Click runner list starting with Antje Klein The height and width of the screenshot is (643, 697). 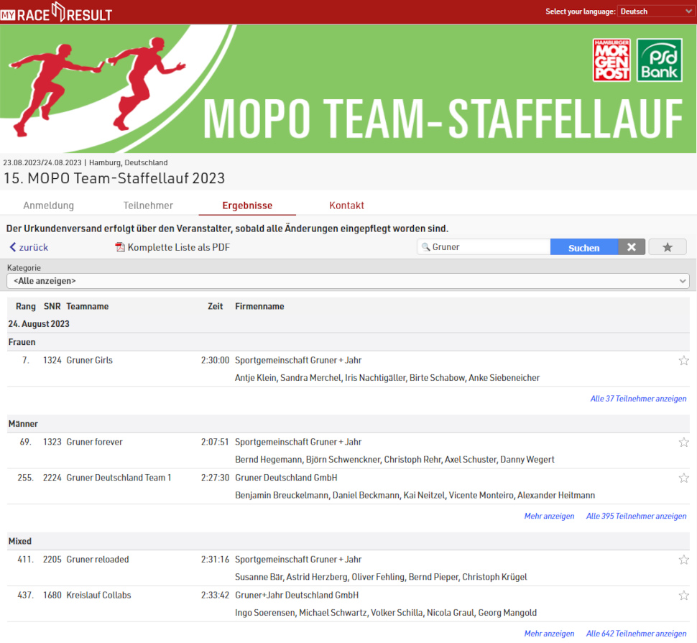pyautogui.click(x=387, y=378)
